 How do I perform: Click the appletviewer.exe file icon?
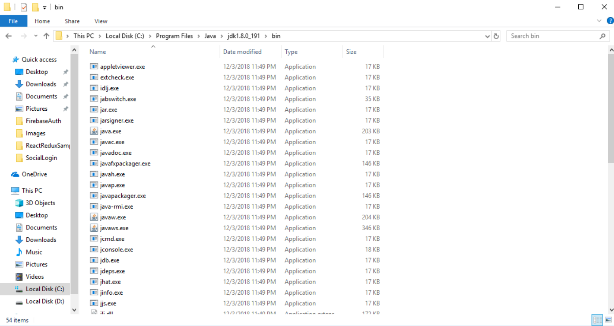point(94,67)
